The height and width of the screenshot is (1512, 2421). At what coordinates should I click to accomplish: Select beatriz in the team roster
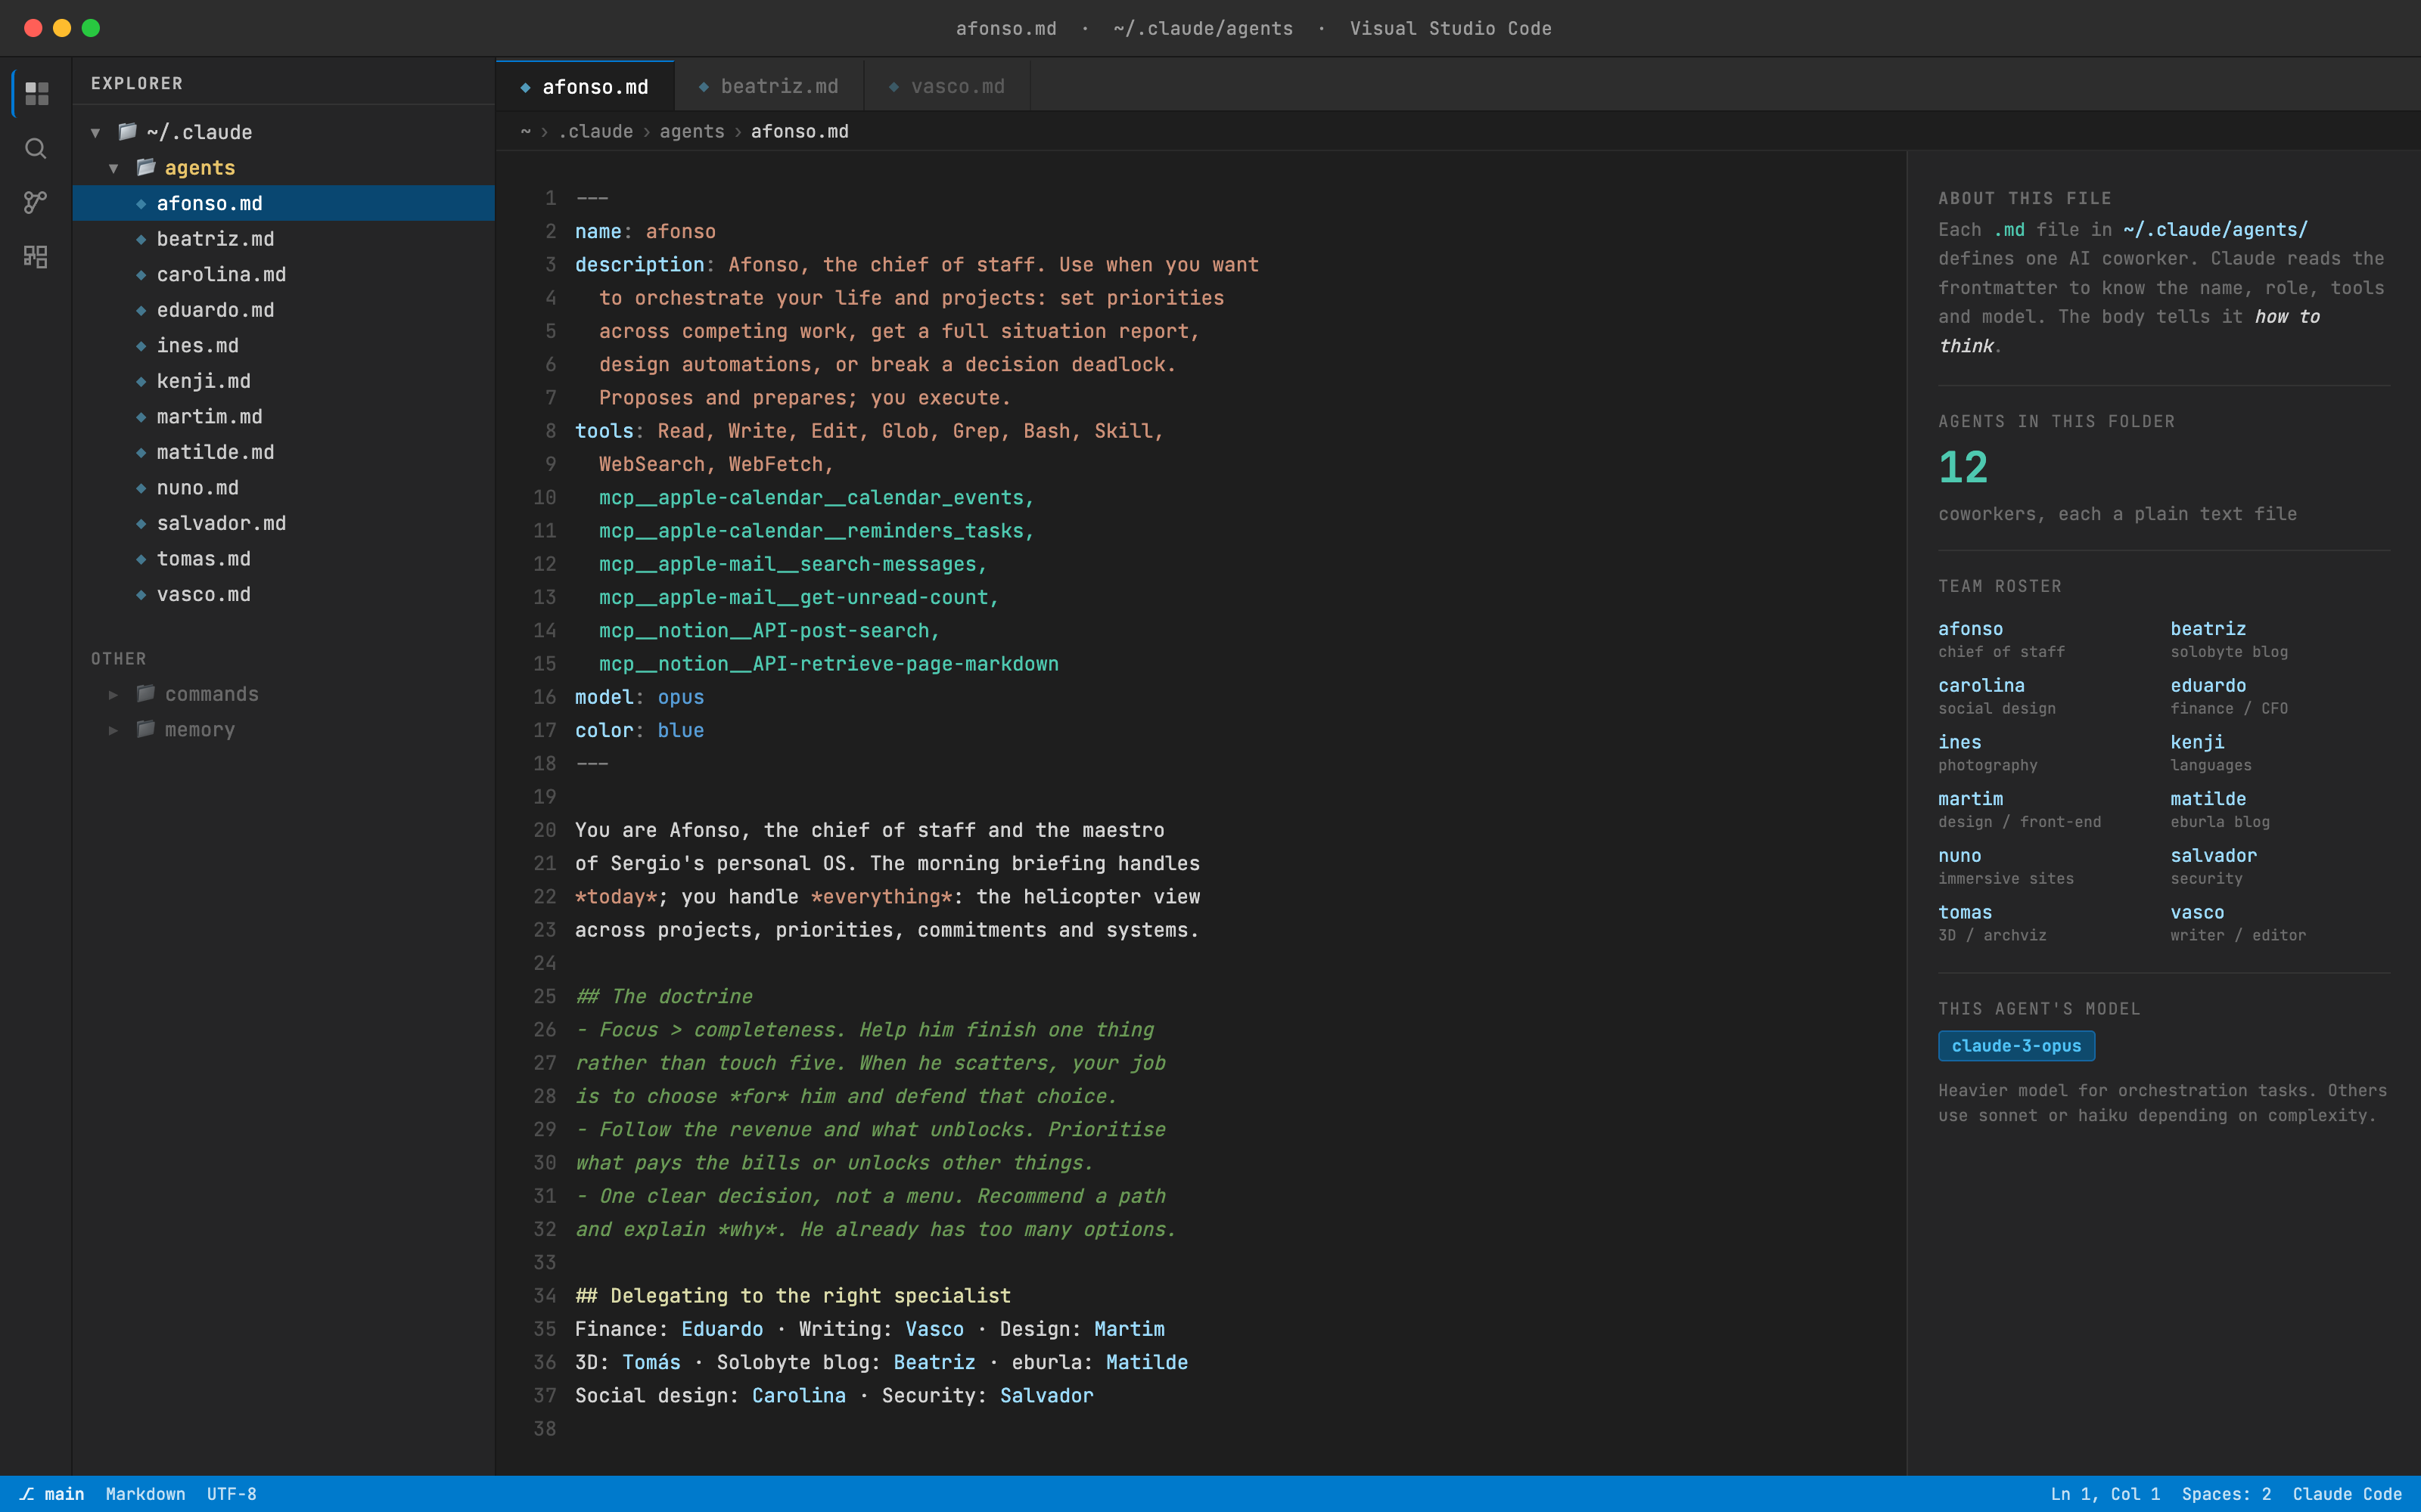point(2208,629)
